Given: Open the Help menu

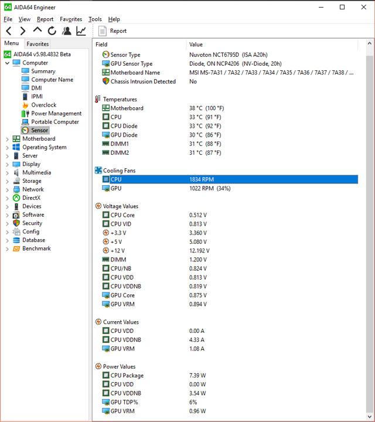Looking at the screenshot, I should tap(114, 19).
